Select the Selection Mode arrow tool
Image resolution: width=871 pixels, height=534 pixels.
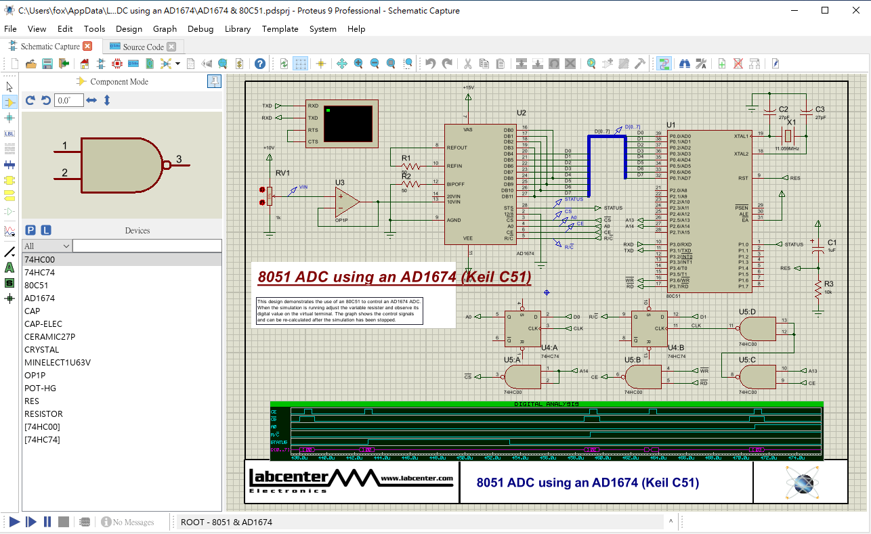tap(9, 87)
